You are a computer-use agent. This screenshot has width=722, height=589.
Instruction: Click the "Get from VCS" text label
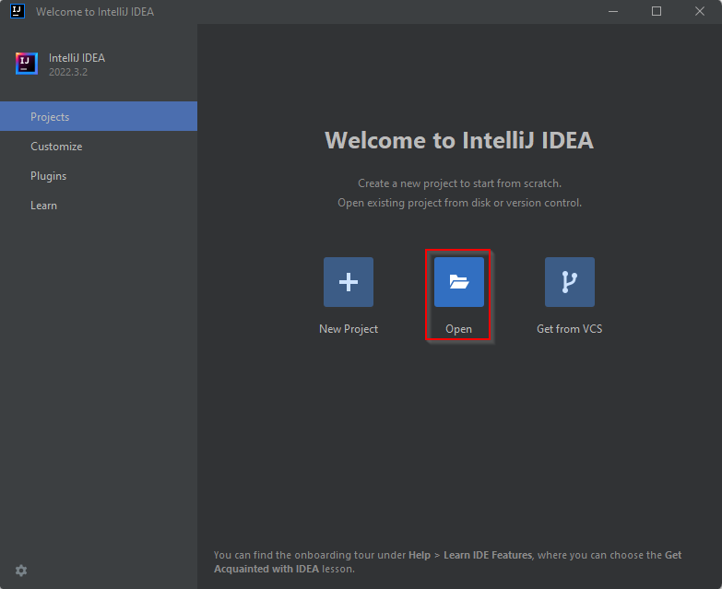click(x=569, y=329)
